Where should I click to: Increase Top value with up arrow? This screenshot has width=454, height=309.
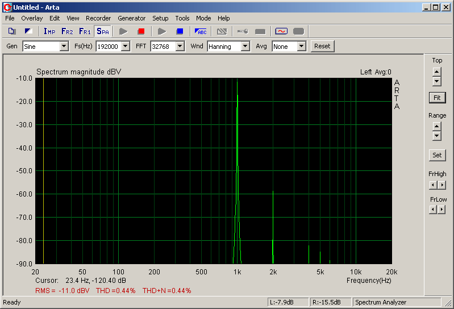(x=436, y=72)
